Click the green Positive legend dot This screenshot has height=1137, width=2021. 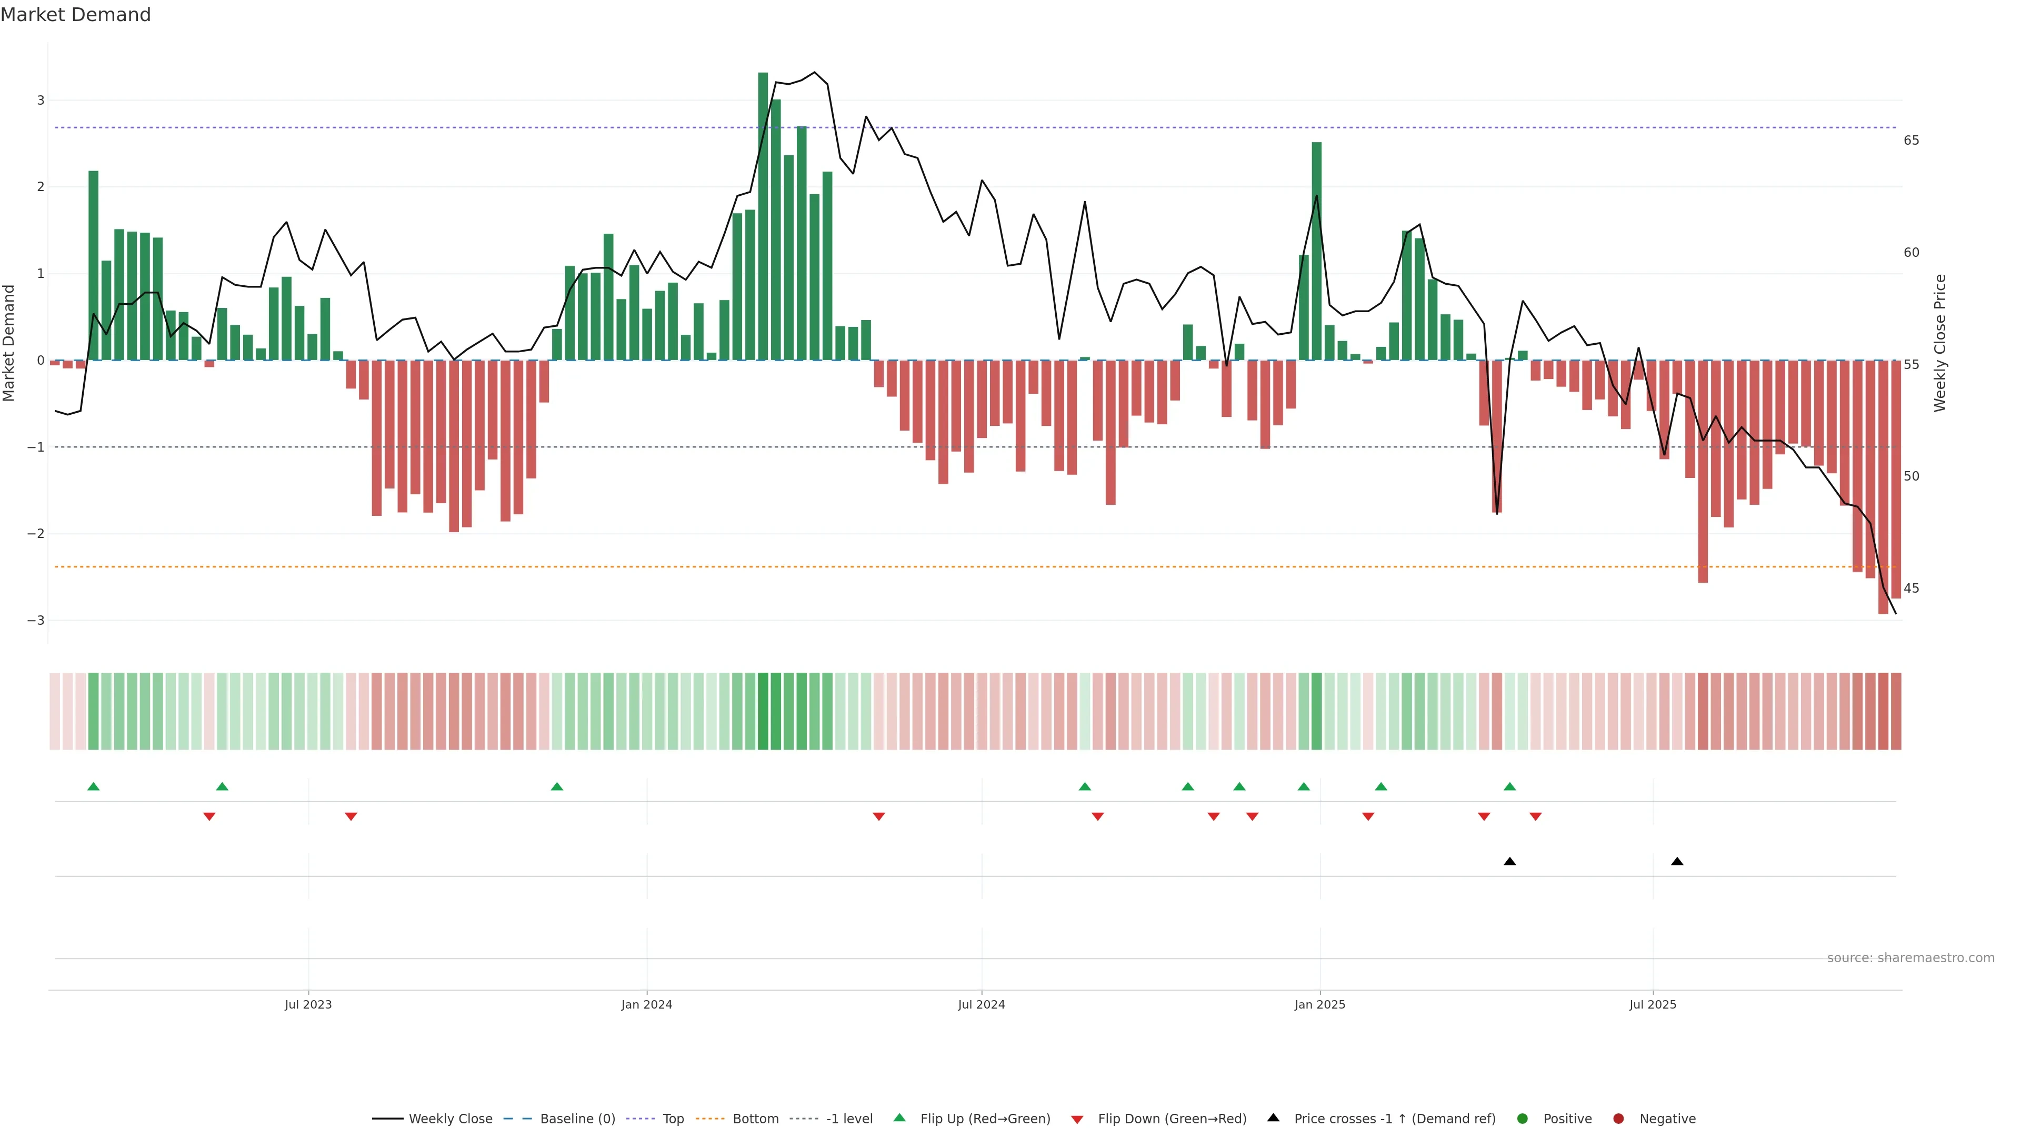point(1523,1118)
